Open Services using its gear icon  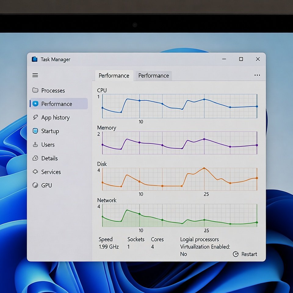tap(35, 172)
